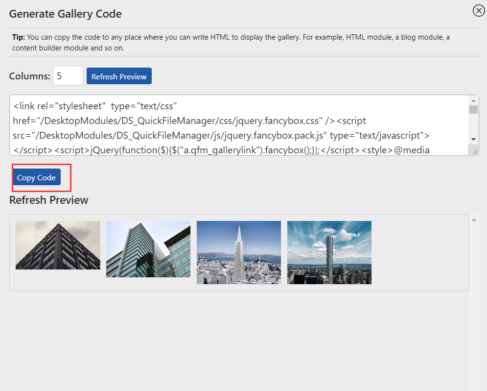This screenshot has width=487, height=391.
Task: Click the Columns label
Action: (x=29, y=76)
